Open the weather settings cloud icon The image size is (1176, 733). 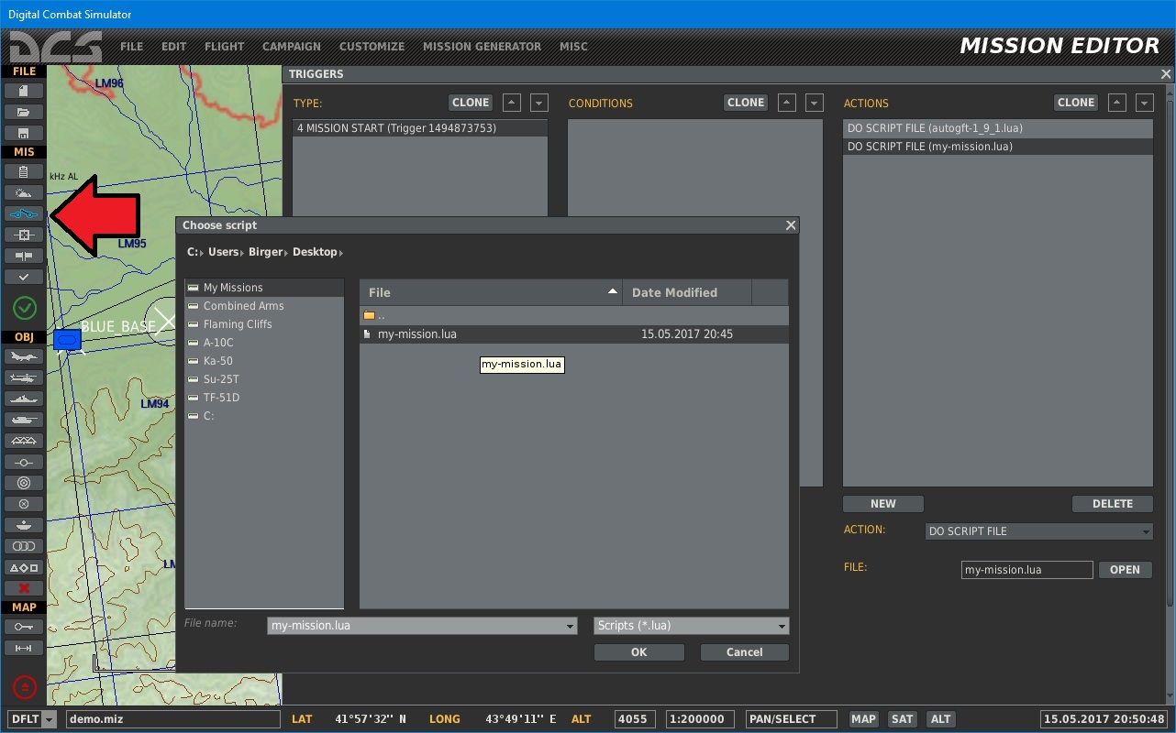pyautogui.click(x=24, y=192)
